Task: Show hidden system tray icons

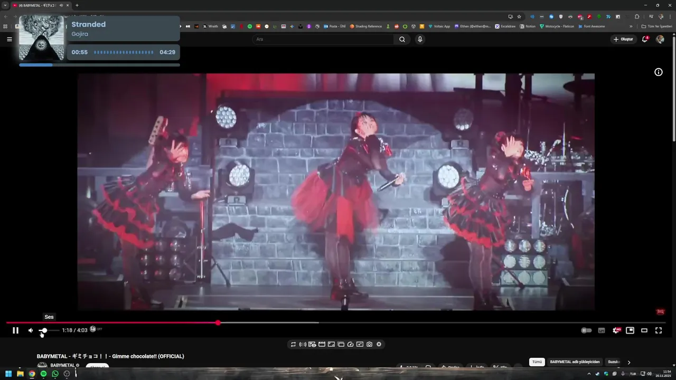Action: [x=589, y=374]
